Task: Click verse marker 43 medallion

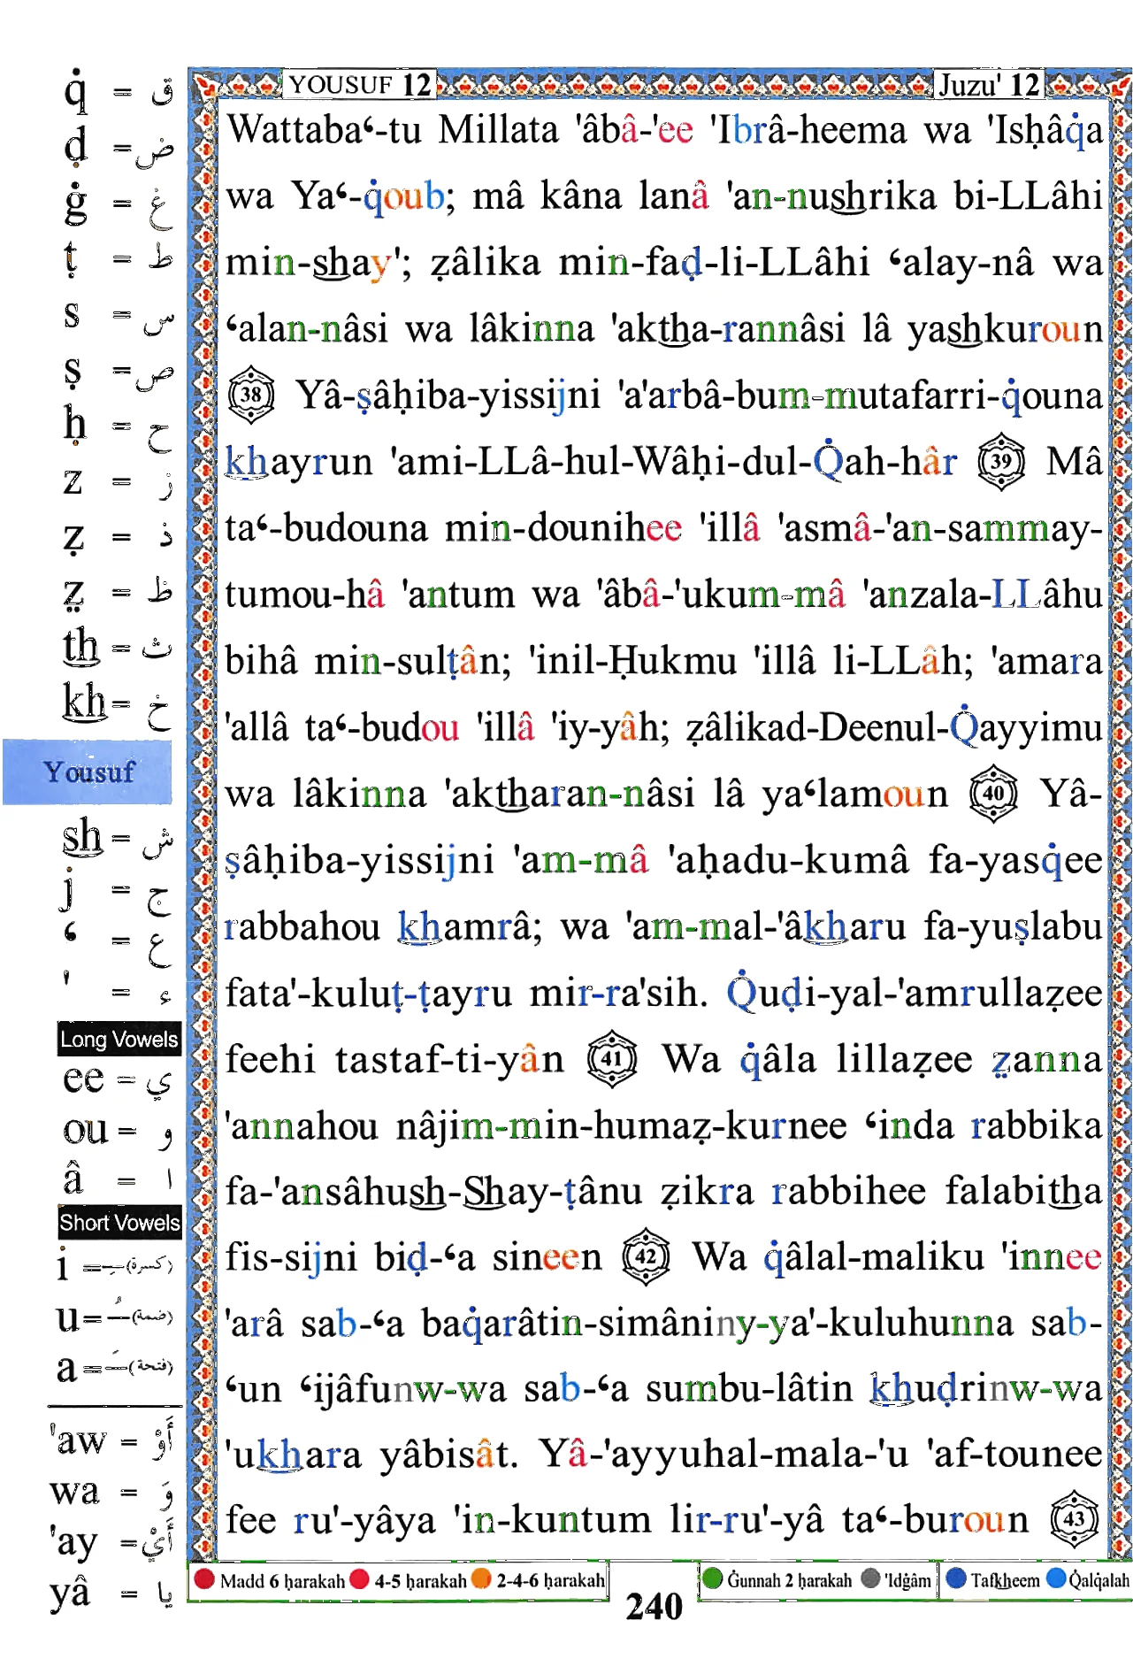Action: tap(1074, 1518)
